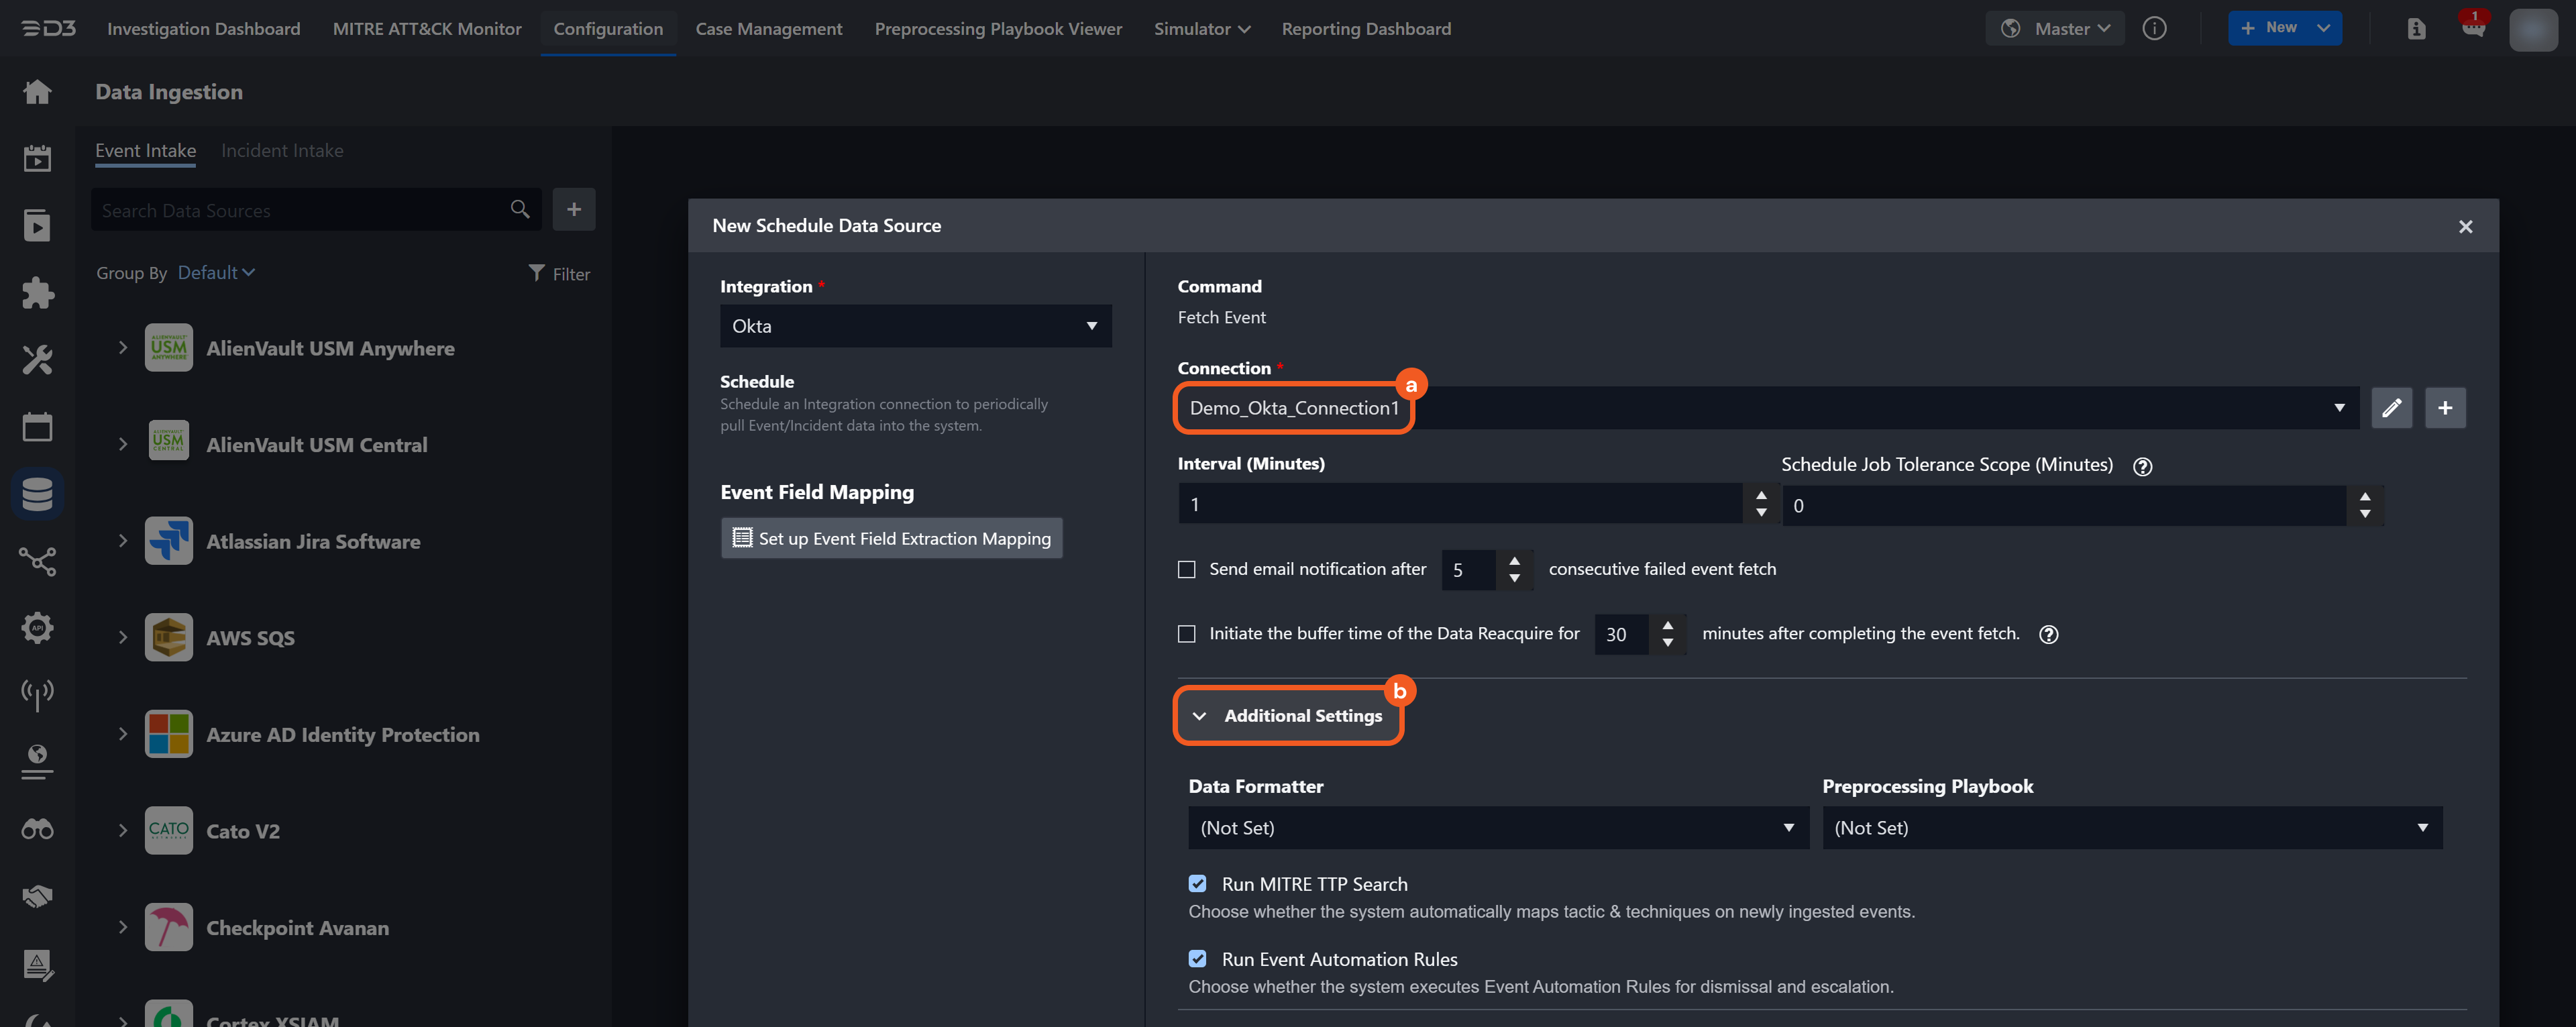Switch to the Incident Intake tab
The height and width of the screenshot is (1027, 2576).
point(282,151)
